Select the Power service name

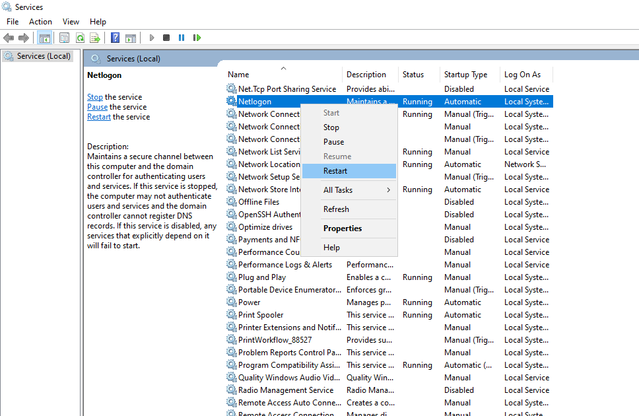250,302
